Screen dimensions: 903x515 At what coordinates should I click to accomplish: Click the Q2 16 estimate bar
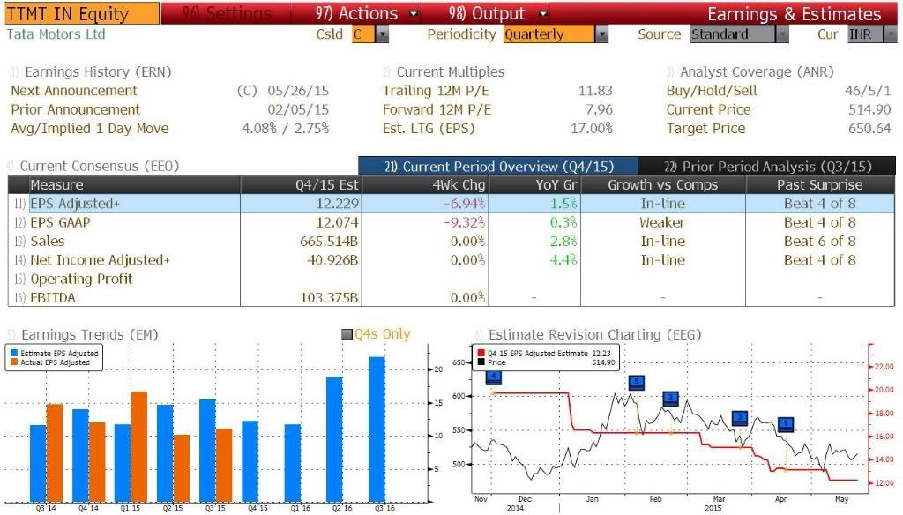click(x=334, y=439)
